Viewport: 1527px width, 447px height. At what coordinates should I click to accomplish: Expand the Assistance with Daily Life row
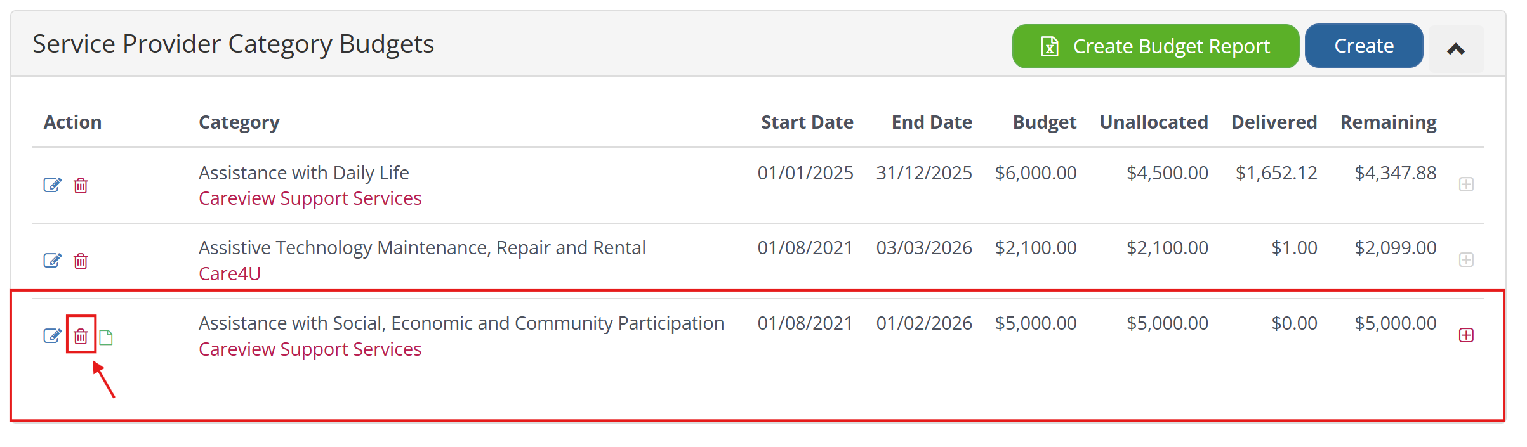pyautogui.click(x=1466, y=185)
